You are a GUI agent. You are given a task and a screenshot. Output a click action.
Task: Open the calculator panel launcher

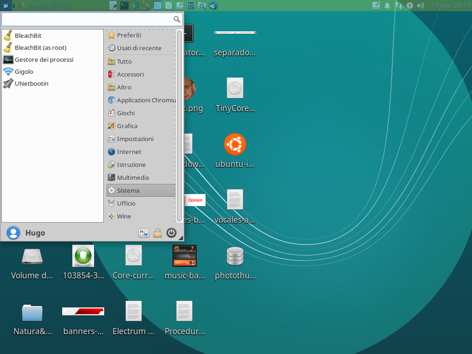(191, 6)
